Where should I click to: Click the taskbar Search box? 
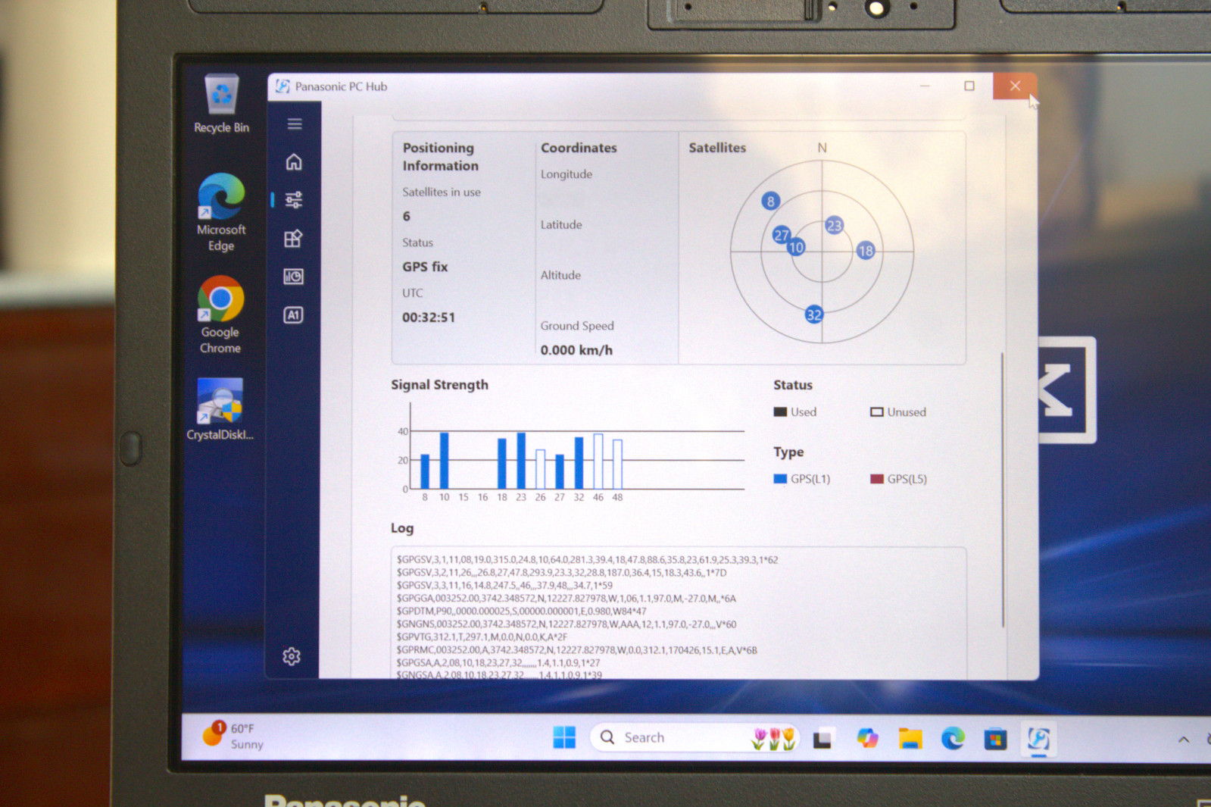694,737
